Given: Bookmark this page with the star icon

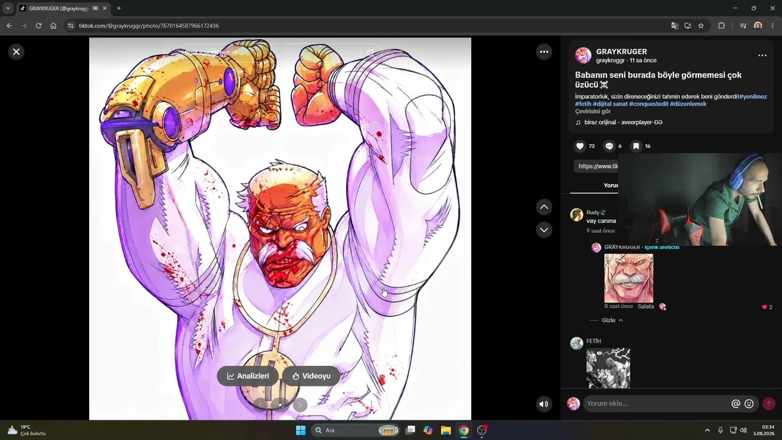Looking at the screenshot, I should 701,26.
